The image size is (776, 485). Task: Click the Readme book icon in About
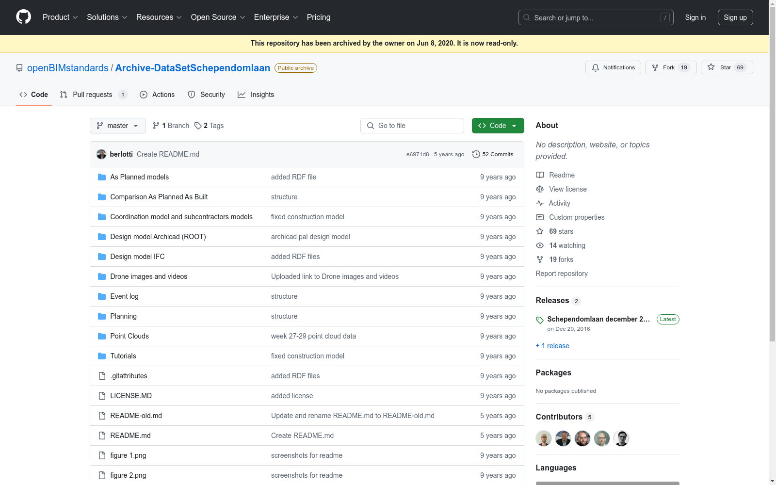click(540, 175)
